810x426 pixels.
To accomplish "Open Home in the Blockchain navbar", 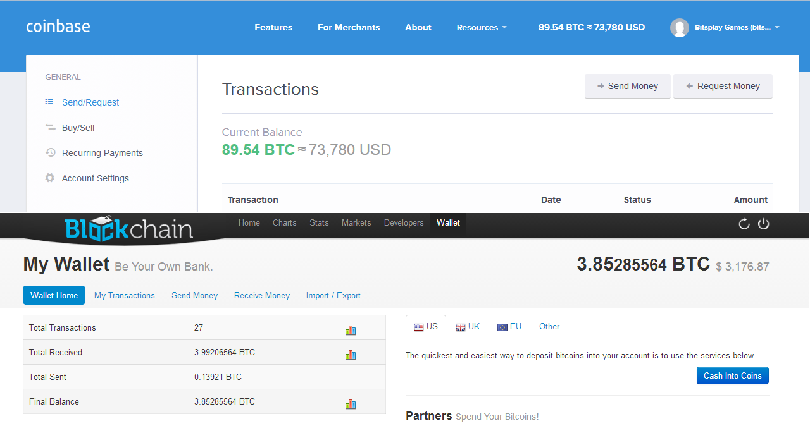I will click(249, 222).
